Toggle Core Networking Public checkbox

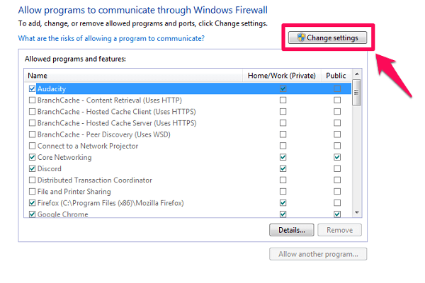(337, 157)
